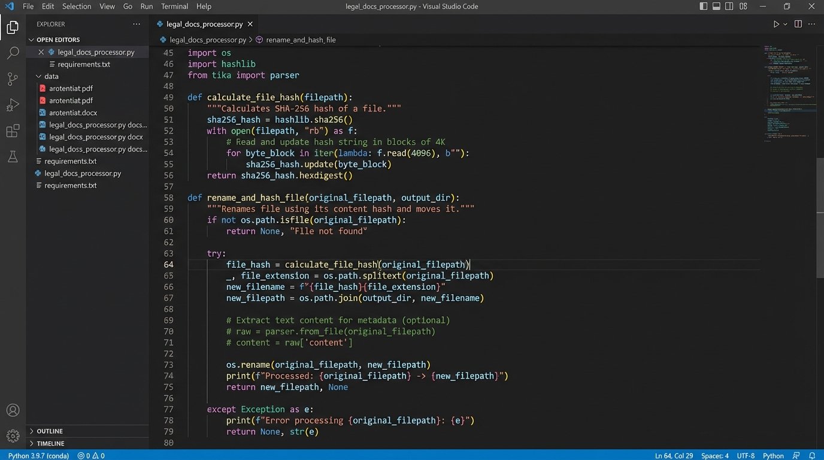Click the Split Editor Right icon
This screenshot has height=460, width=824.
tap(798, 24)
